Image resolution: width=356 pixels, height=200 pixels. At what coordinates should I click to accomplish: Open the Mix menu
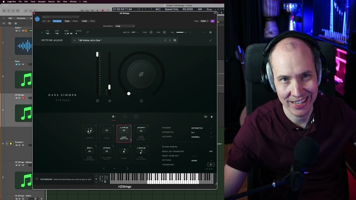point(59,2)
